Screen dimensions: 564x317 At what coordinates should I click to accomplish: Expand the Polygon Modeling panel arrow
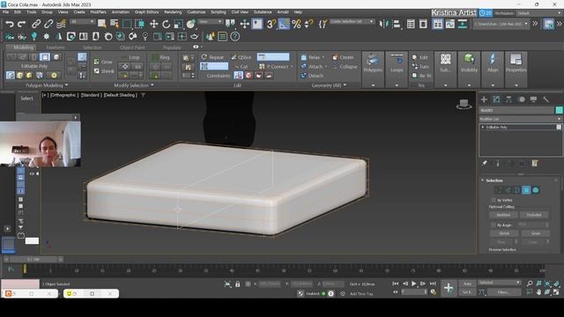coord(67,85)
